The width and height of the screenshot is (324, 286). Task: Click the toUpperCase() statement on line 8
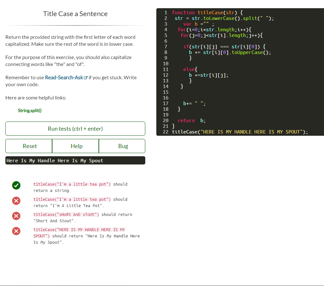click(x=230, y=52)
